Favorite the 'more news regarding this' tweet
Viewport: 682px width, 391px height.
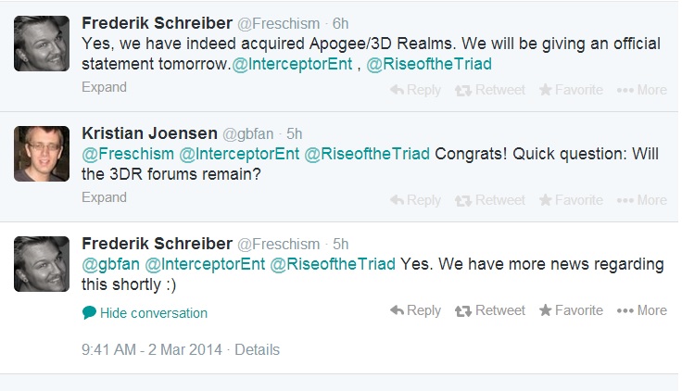coord(571,310)
